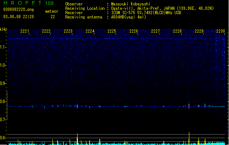
Task: Click the 1.0 kHz axis label
Action: tap(3, 65)
